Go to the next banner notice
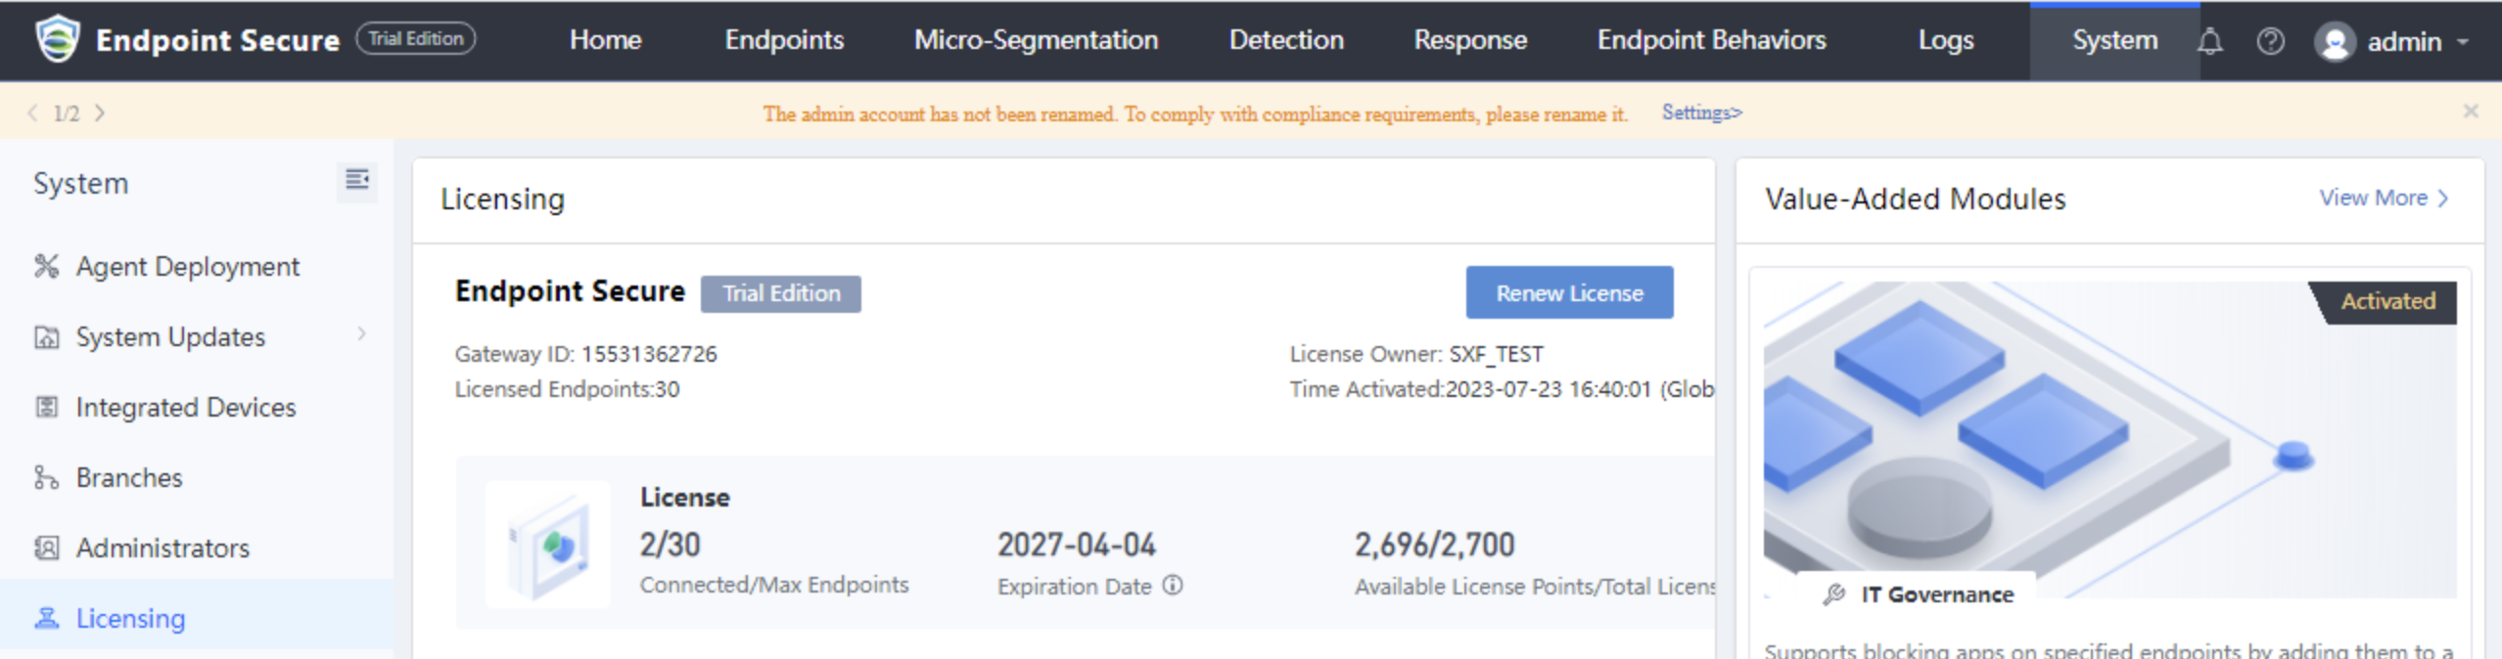 [100, 112]
